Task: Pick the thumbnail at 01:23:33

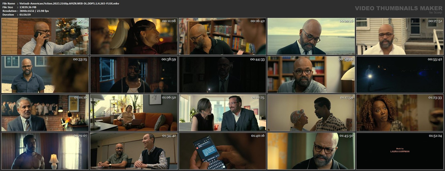Action: click(x=400, y=113)
